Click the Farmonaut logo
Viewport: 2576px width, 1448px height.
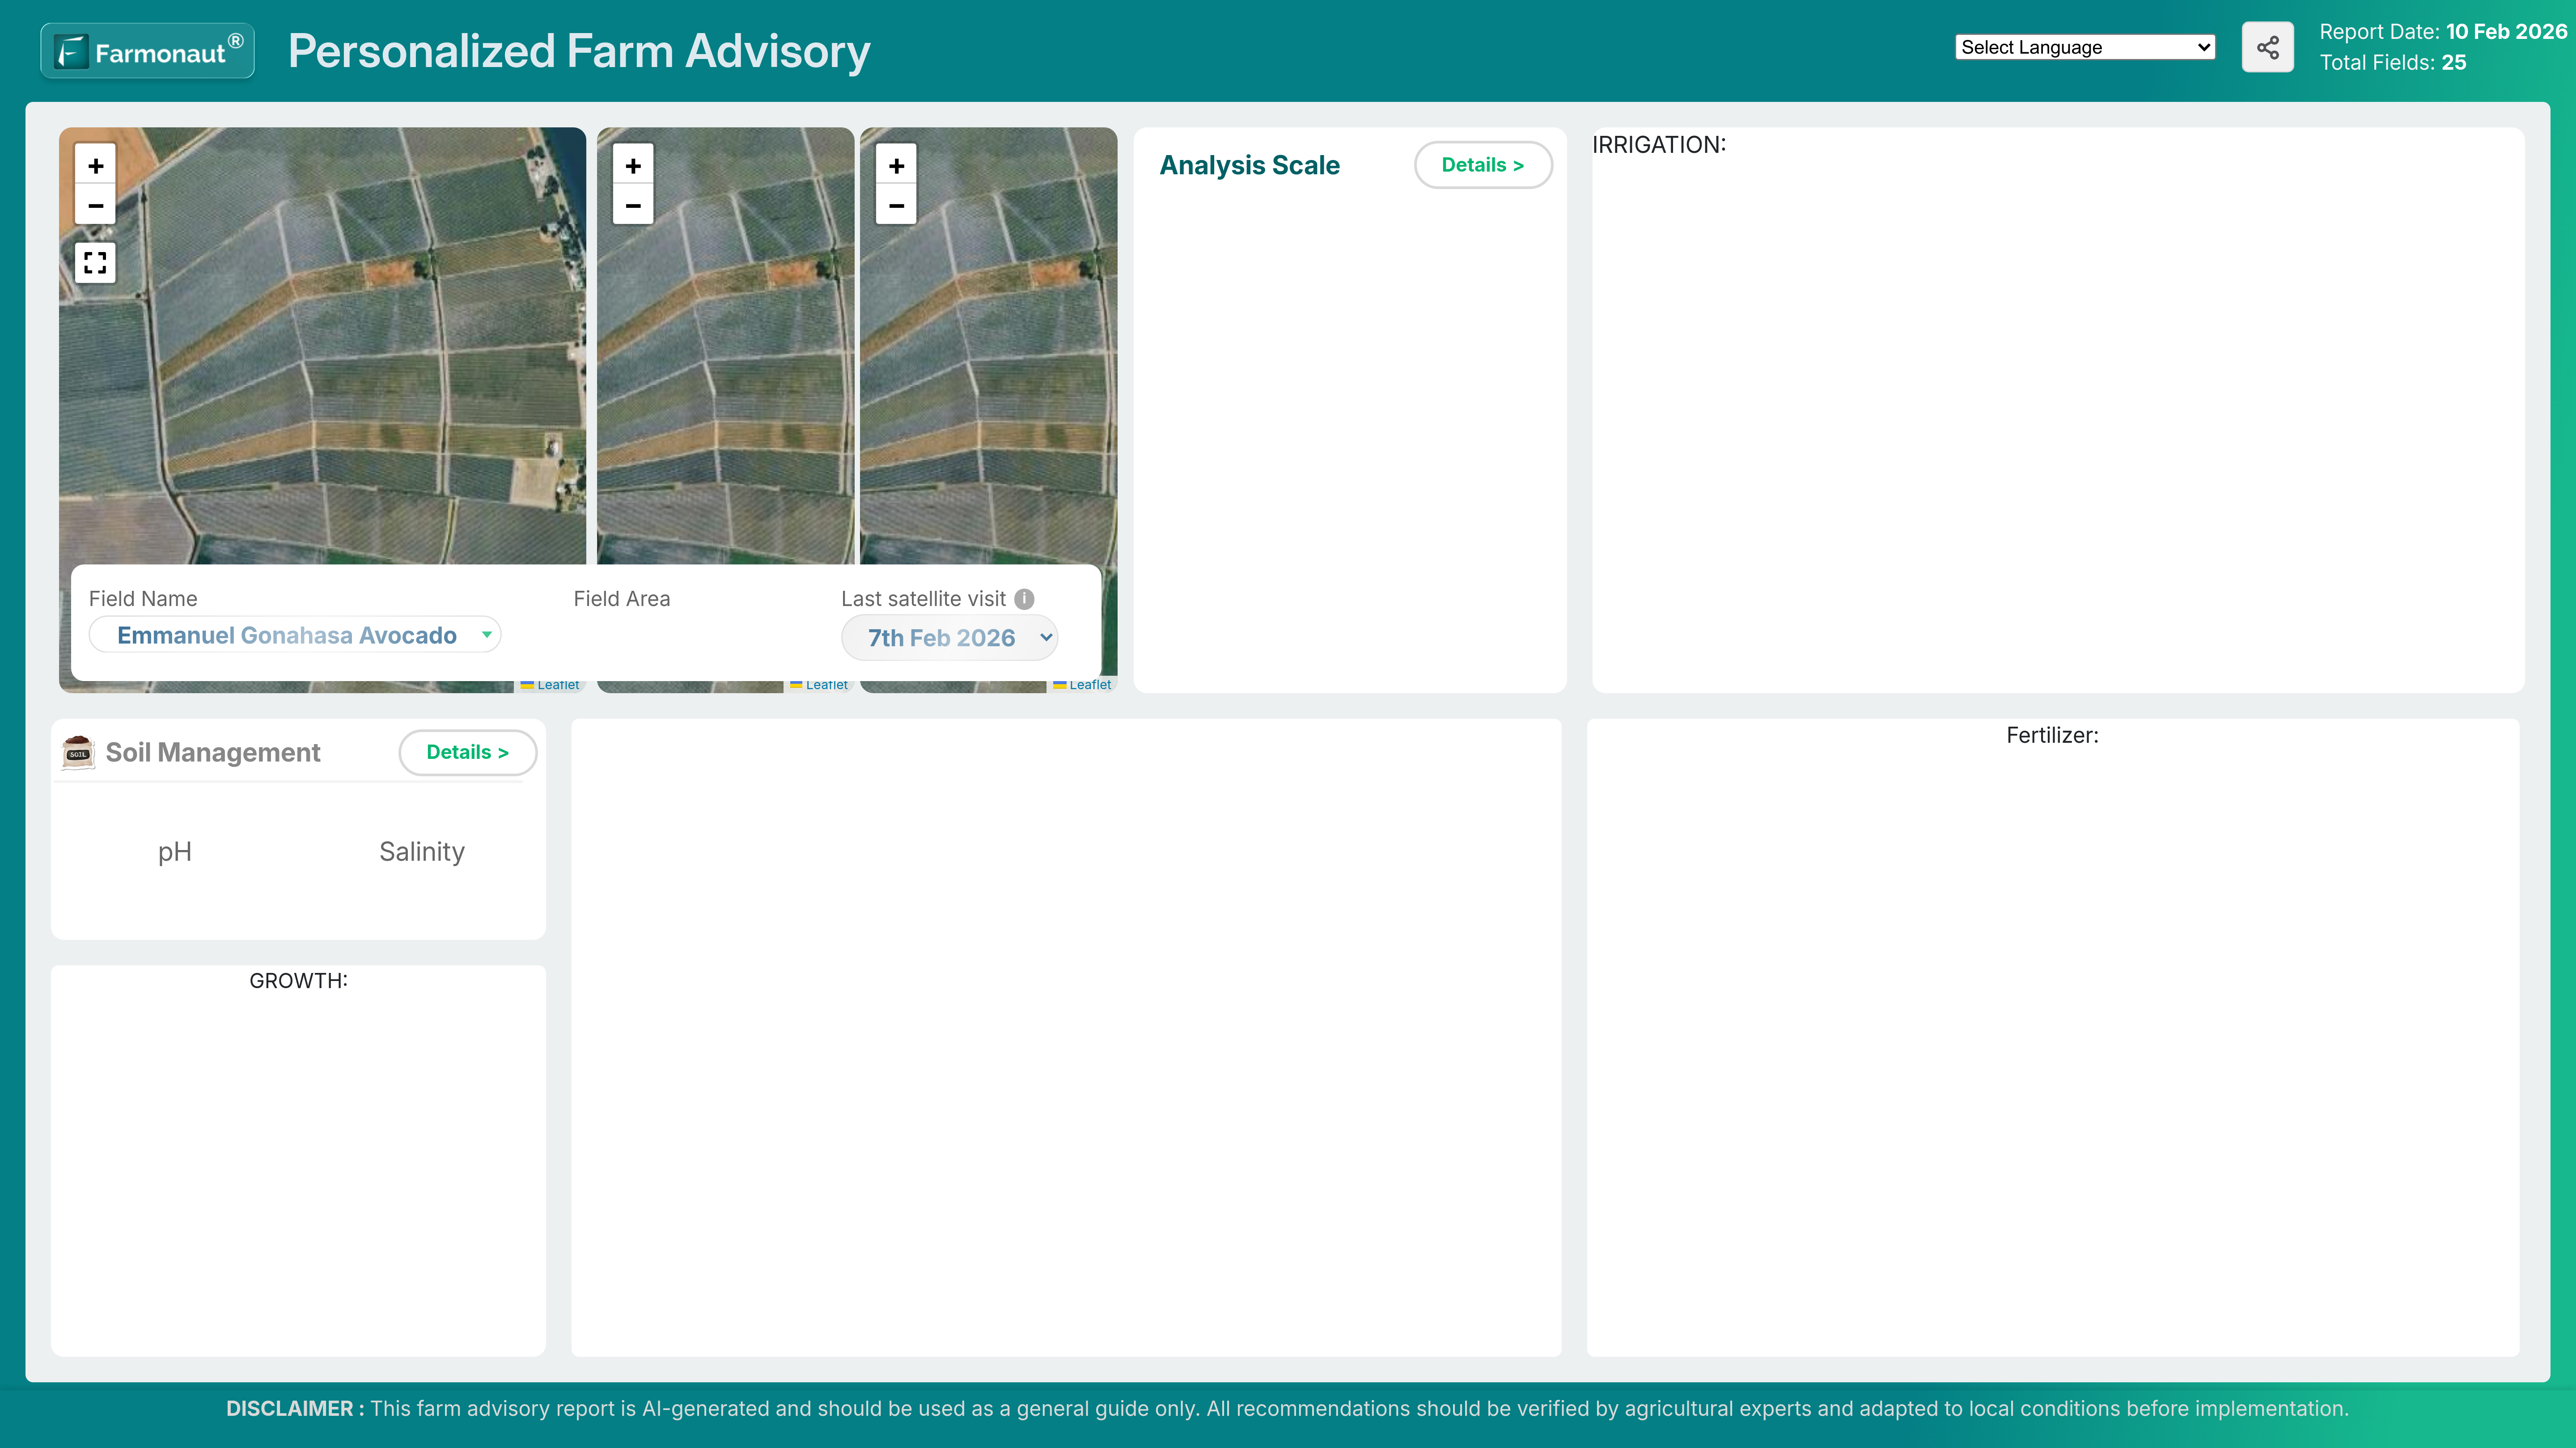[148, 51]
